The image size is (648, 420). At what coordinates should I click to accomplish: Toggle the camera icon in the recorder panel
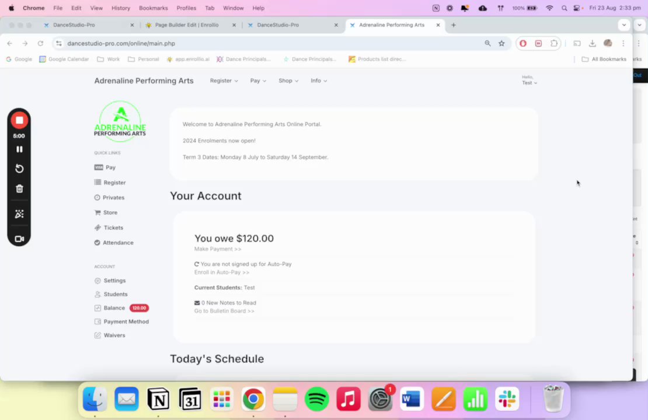(19, 239)
